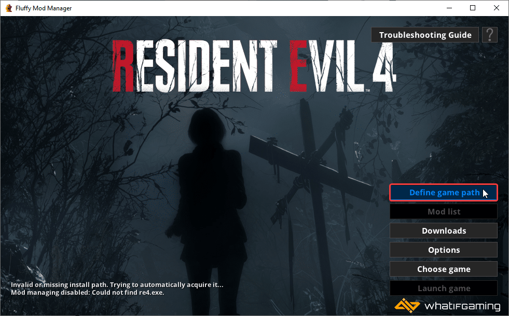Open the Troubleshooting Guide
The image size is (509, 316).
(x=425, y=35)
